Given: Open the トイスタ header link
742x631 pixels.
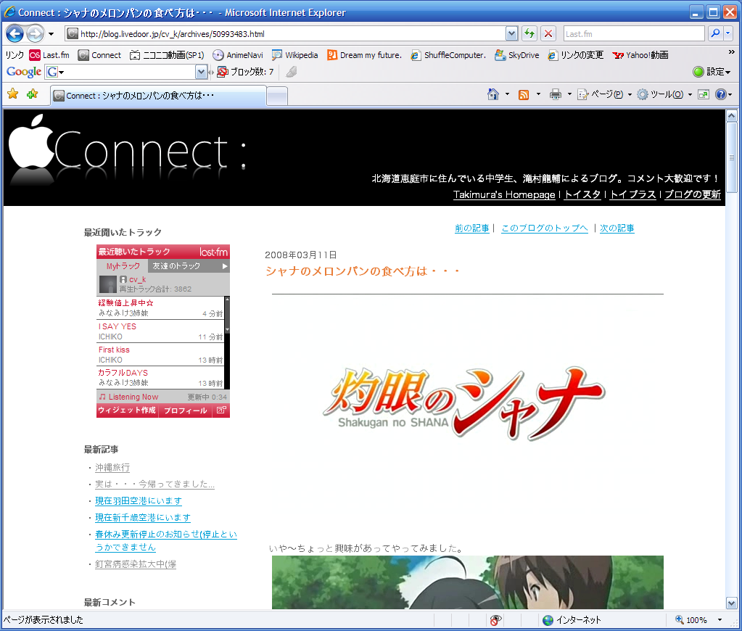Looking at the screenshot, I should click(x=582, y=194).
